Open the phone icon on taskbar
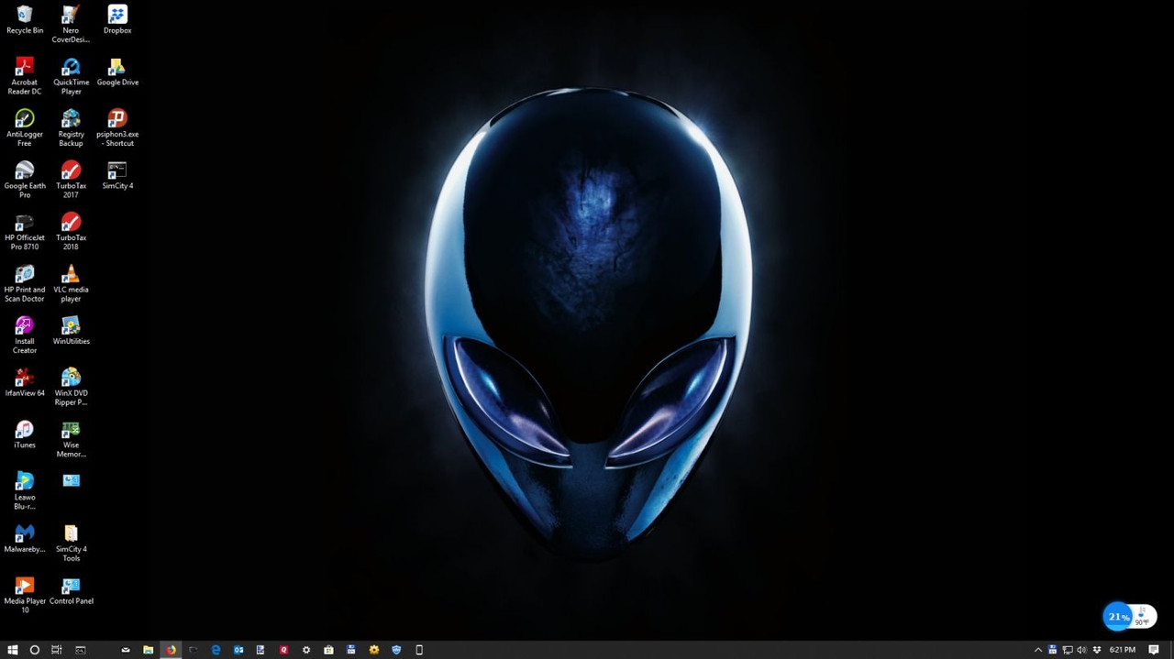1174x659 pixels. 419,650
